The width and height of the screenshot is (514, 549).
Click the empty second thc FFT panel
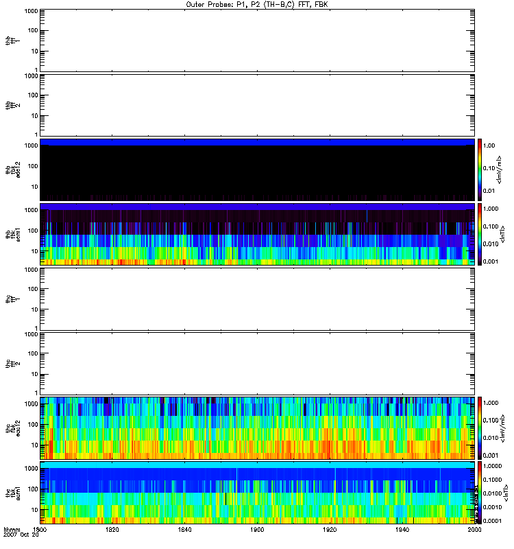tap(258, 363)
